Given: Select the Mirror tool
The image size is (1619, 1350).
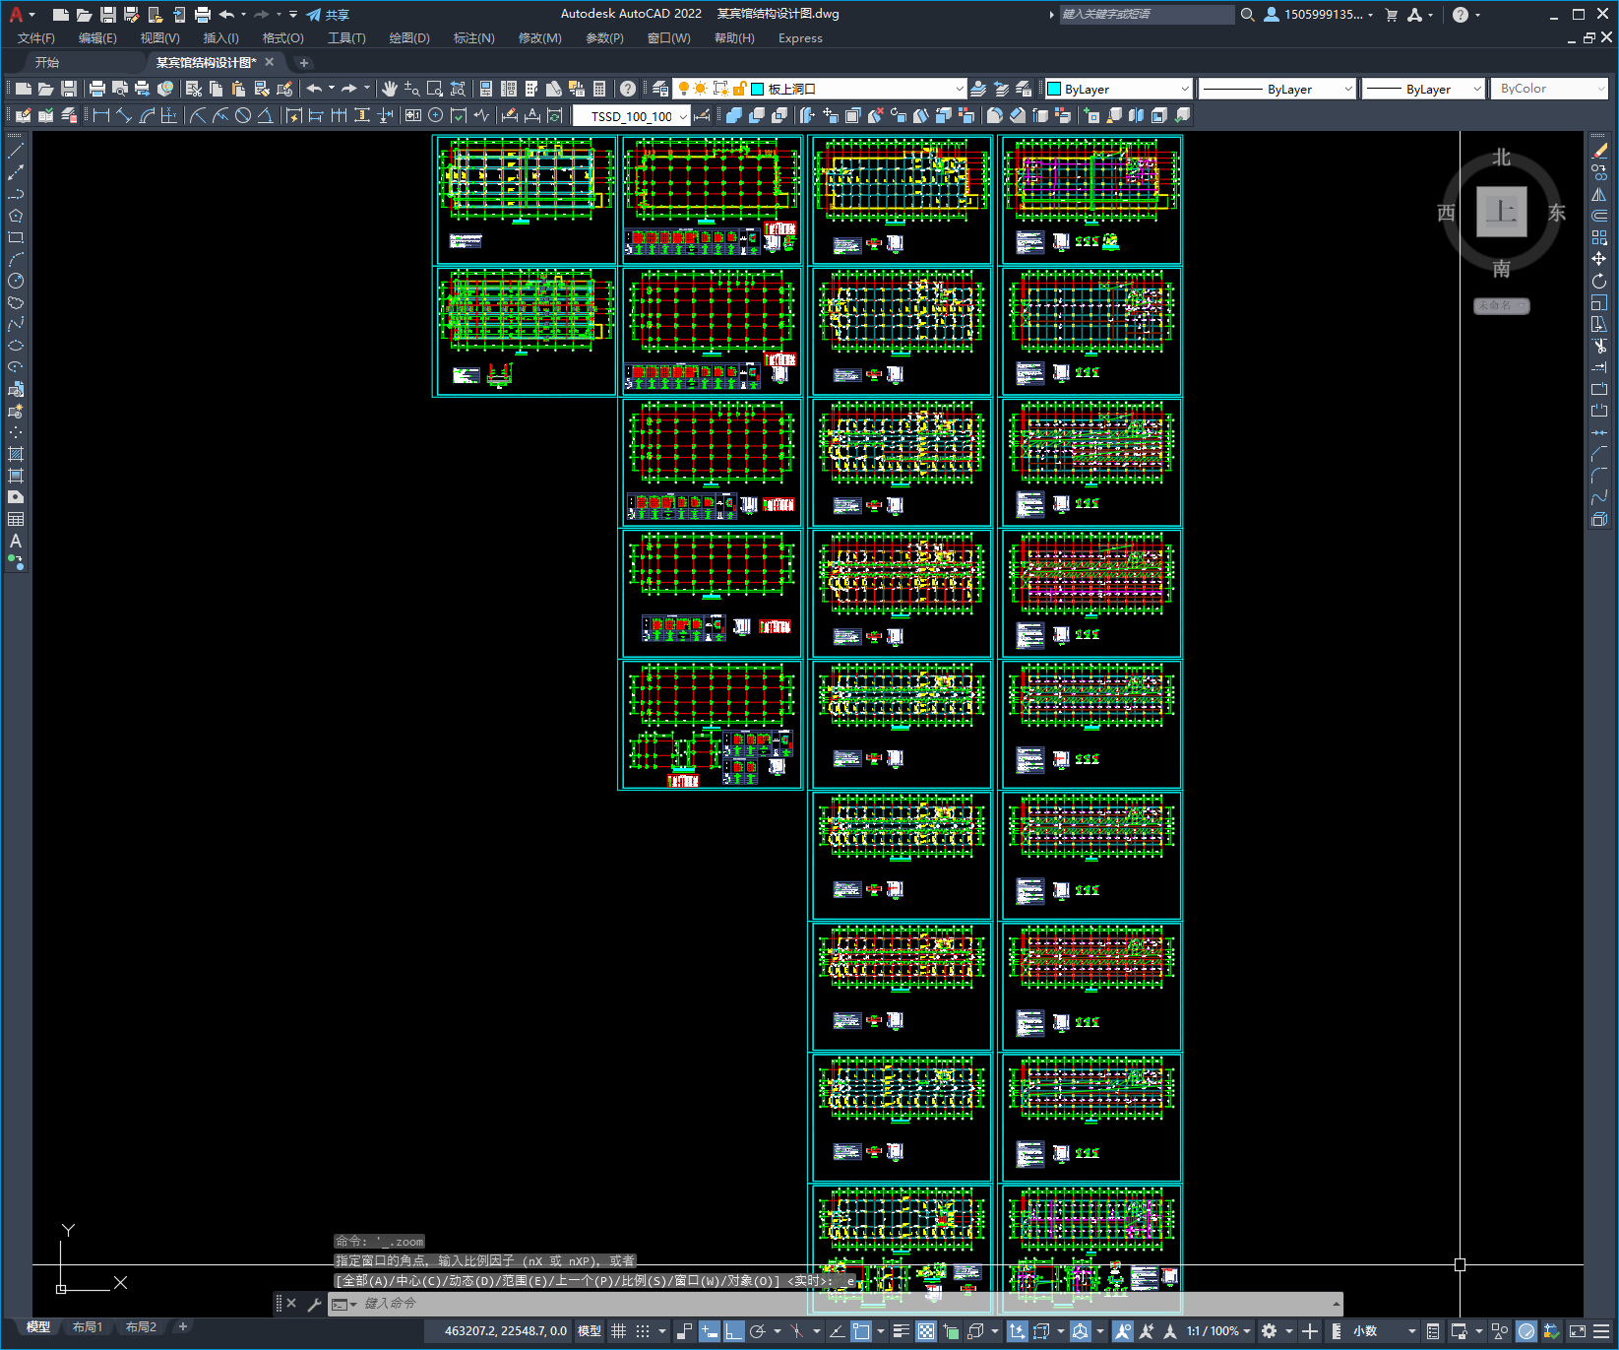Looking at the screenshot, I should tap(1599, 194).
